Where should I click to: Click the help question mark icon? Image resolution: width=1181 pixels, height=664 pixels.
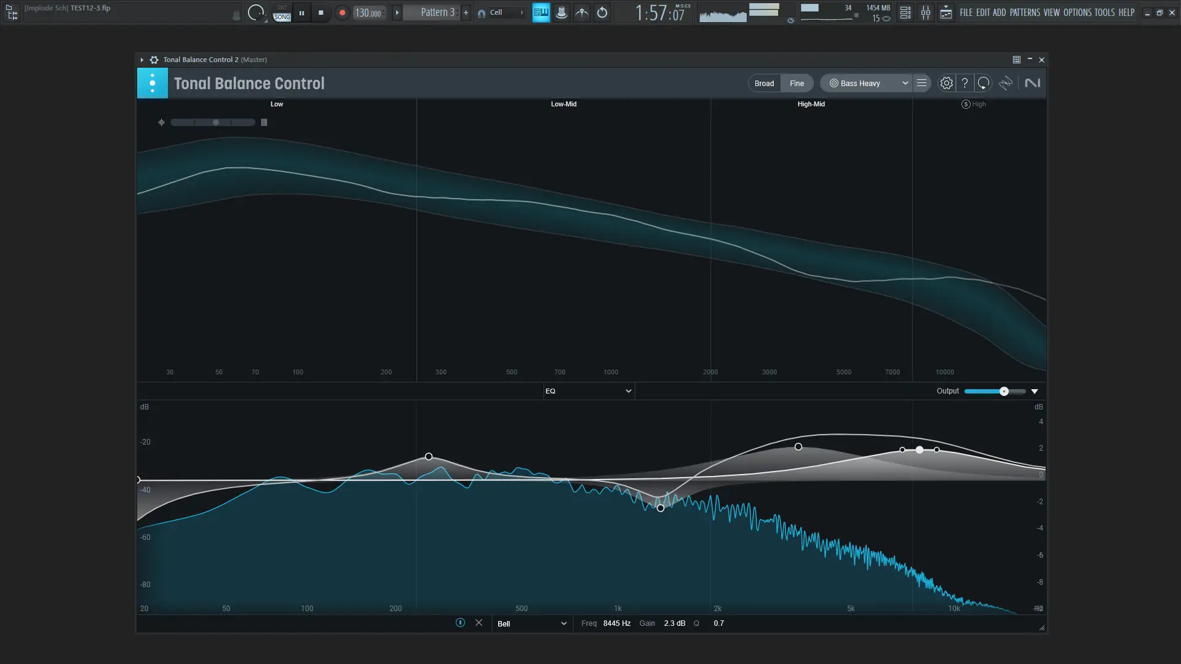(964, 83)
